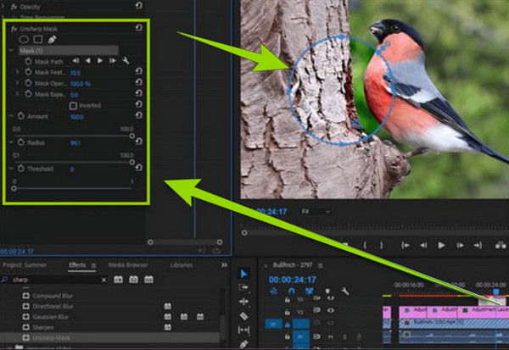This screenshot has height=350, width=509.
Task: Collapse the Threshold property slider
Action: pyautogui.click(x=11, y=169)
